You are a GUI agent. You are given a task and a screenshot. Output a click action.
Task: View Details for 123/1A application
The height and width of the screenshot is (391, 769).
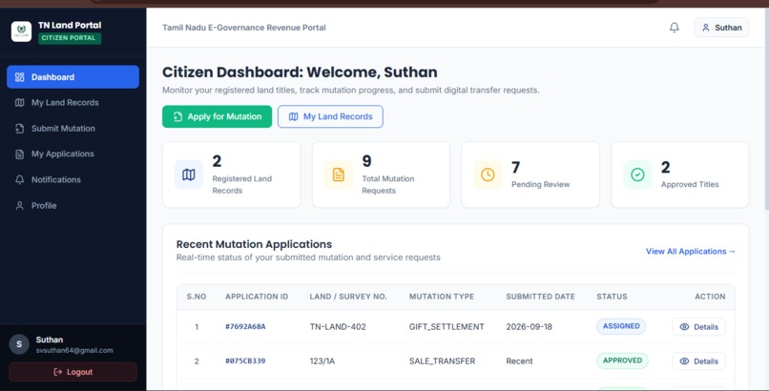click(698, 361)
